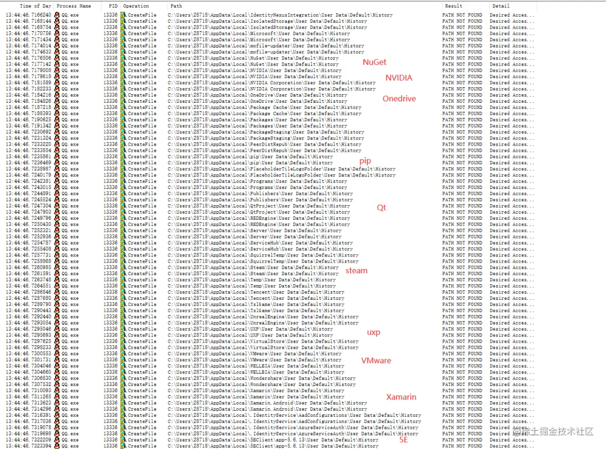606x449 pixels.
Task: Click the CreateFile icon in row 13:44:46.7257731
Action: click(x=123, y=255)
